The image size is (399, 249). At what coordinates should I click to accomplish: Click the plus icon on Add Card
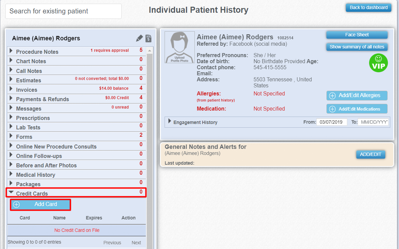(16, 204)
